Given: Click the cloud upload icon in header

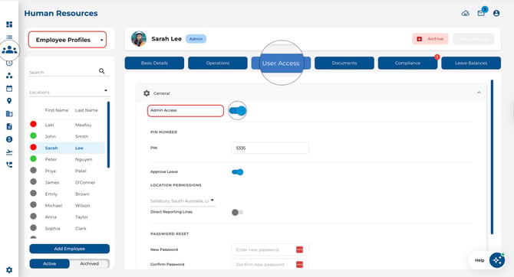Looking at the screenshot, I should click(x=466, y=14).
